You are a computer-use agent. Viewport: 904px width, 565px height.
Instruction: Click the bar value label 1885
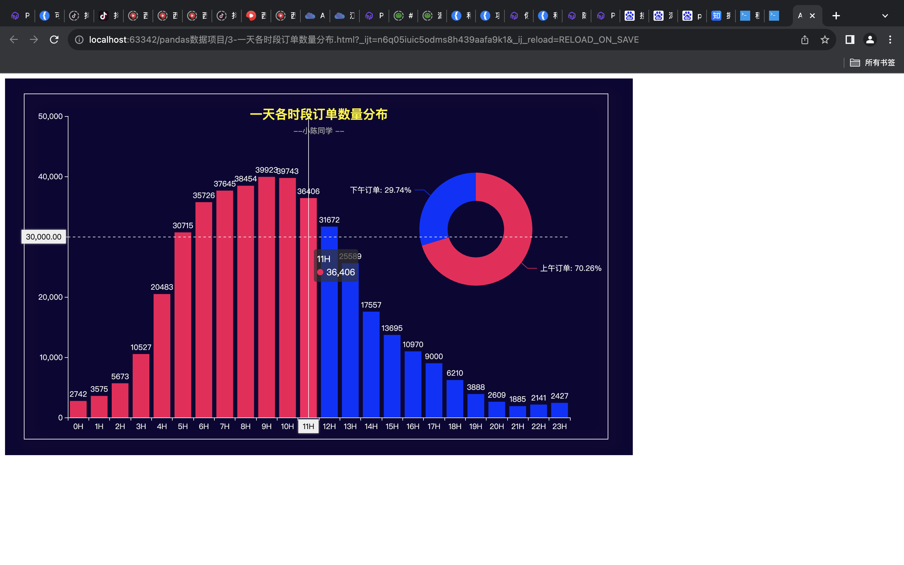(517, 399)
